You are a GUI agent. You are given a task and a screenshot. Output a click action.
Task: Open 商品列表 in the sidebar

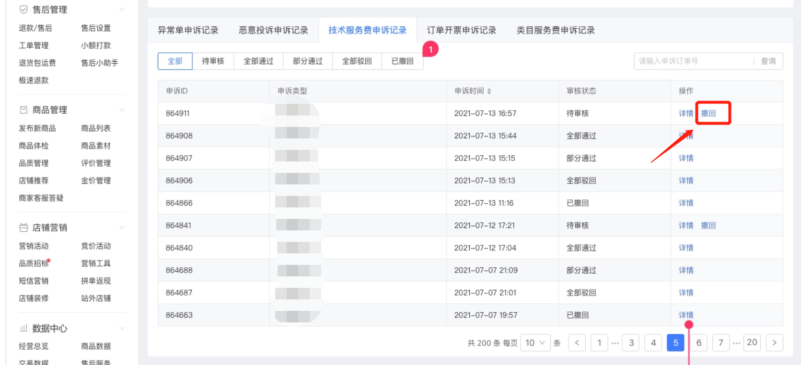pyautogui.click(x=96, y=128)
